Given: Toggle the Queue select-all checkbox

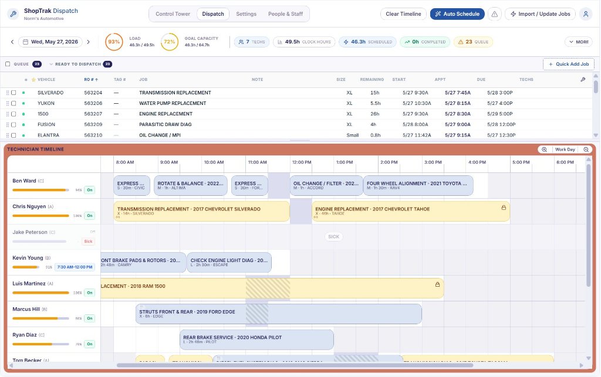Looking at the screenshot, I should pyautogui.click(x=8, y=64).
